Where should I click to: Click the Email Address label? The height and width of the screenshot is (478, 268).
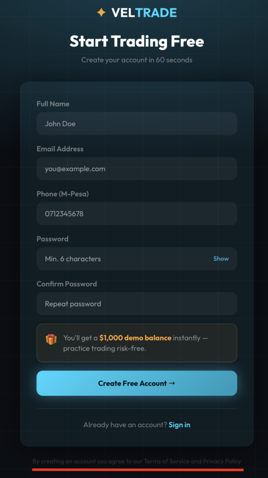(60, 149)
